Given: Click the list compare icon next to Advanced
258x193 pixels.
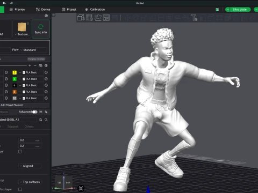Looking at the screenshot, I should pos(41,112).
